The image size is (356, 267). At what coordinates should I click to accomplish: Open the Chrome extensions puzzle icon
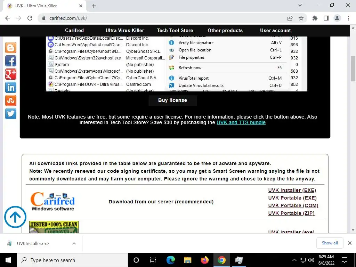pyautogui.click(x=315, y=18)
